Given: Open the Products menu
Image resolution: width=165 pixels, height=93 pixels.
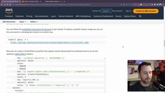Looking at the screenshot, I should tap(9, 16).
